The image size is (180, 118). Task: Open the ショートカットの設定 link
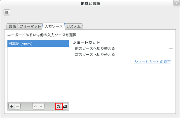pyautogui.click(x=153, y=62)
